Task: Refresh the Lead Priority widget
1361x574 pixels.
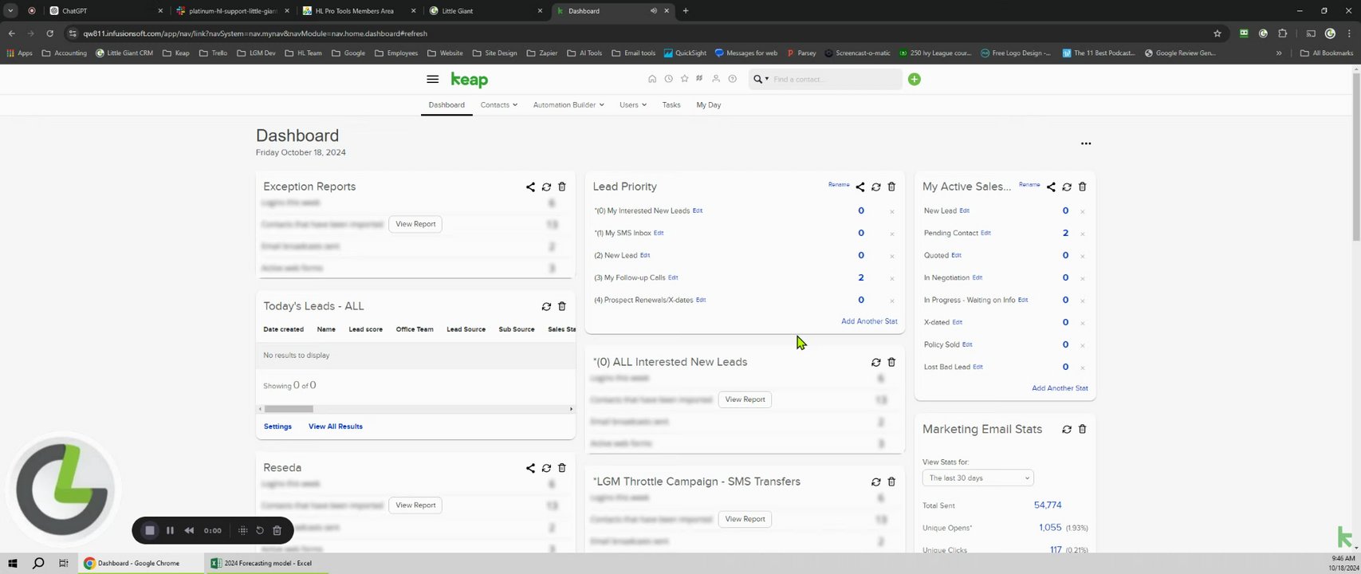Action: click(x=875, y=187)
